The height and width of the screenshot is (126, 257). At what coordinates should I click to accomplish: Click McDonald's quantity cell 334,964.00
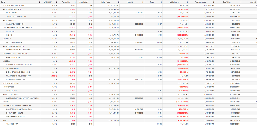[x=132, y=42]
